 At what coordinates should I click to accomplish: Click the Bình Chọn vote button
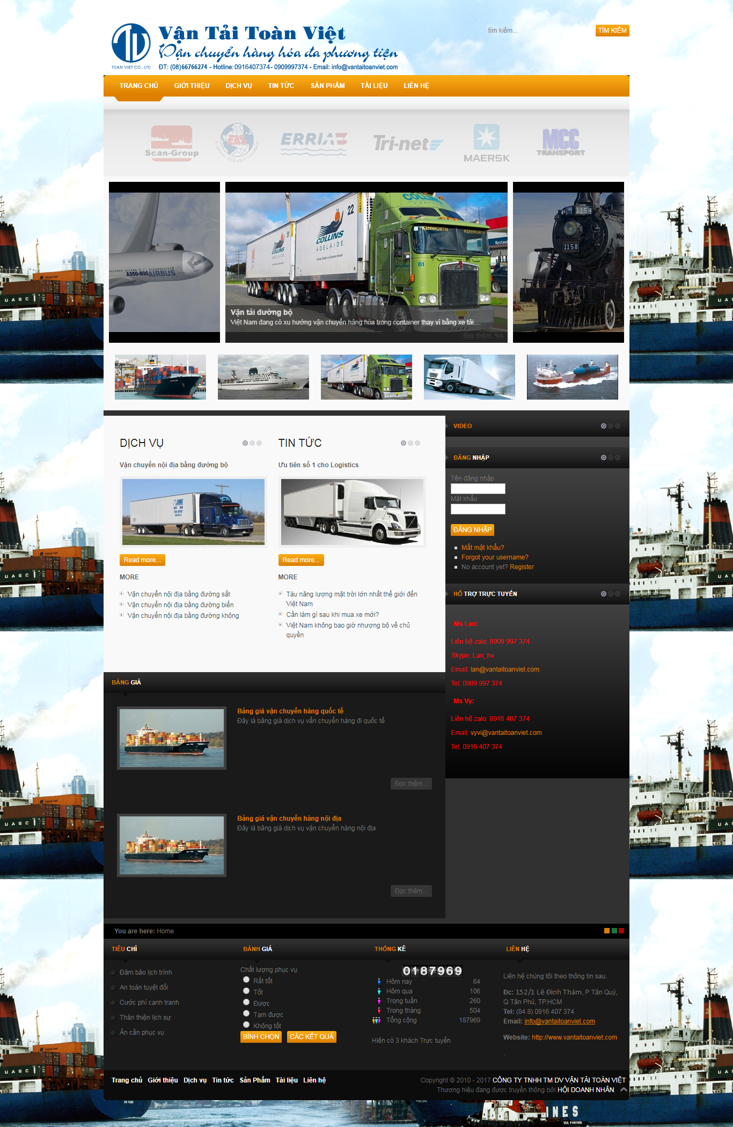coord(261,1036)
